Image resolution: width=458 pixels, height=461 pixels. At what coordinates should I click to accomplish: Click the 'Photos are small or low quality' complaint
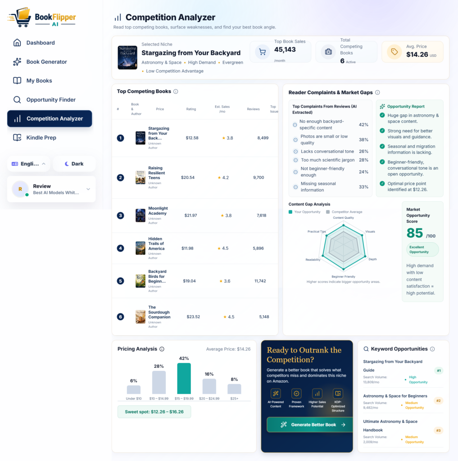(331, 140)
